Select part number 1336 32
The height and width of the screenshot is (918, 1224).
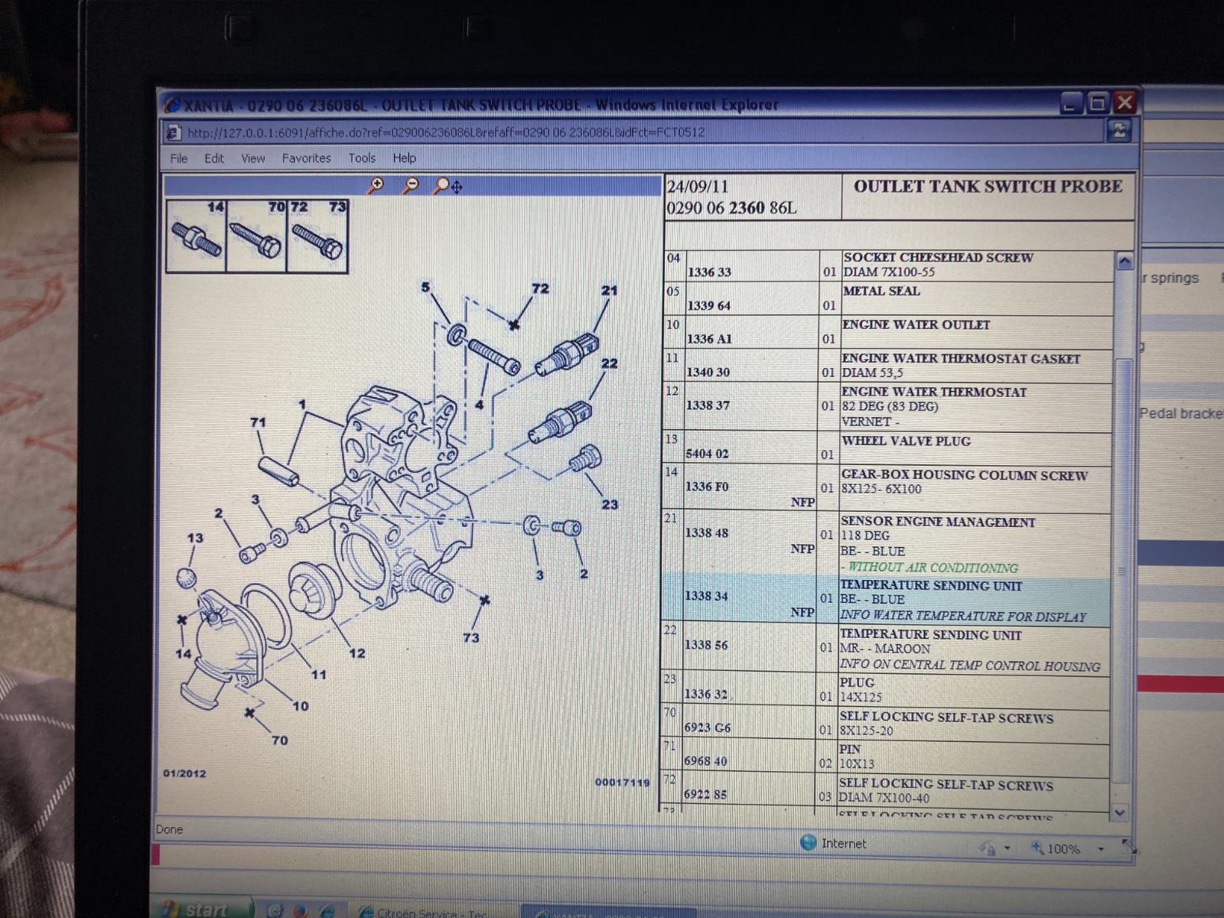[x=705, y=695]
